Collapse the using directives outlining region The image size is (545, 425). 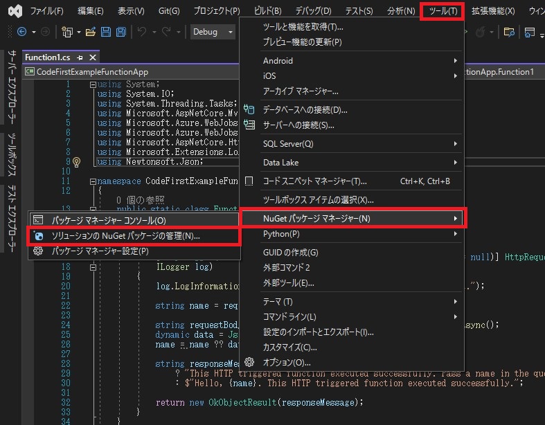point(93,84)
